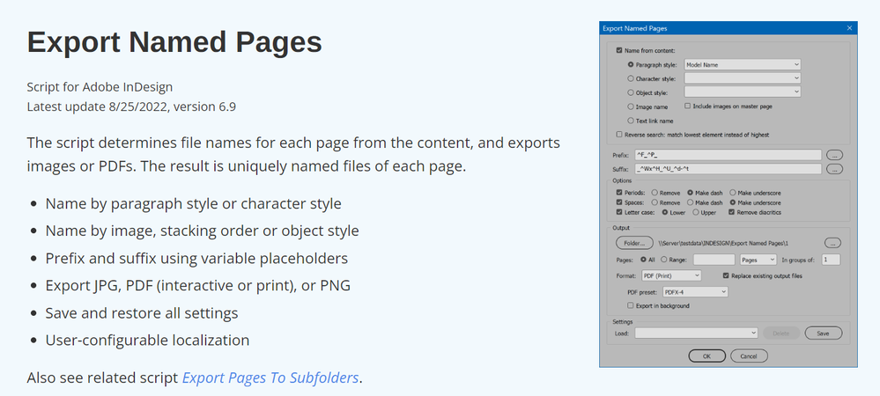Image resolution: width=880 pixels, height=396 pixels.
Task: Toggle Replace existing output files checkbox
Action: (726, 276)
